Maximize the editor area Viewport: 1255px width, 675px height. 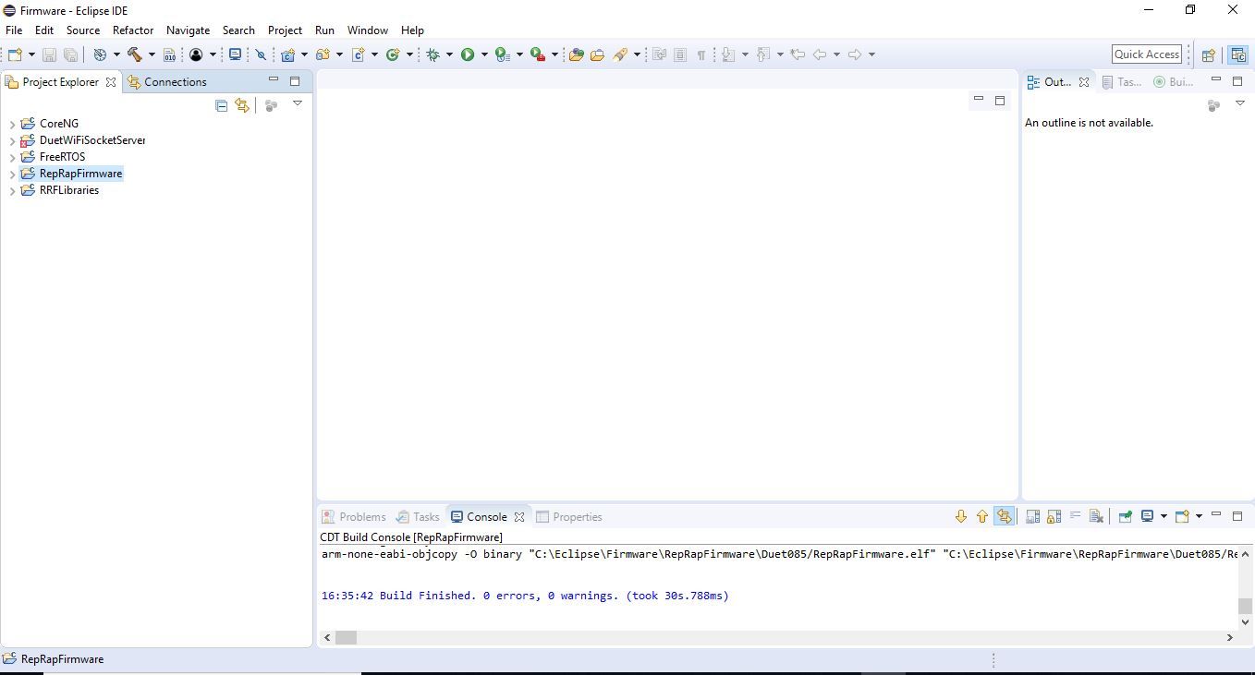pos(1000,101)
